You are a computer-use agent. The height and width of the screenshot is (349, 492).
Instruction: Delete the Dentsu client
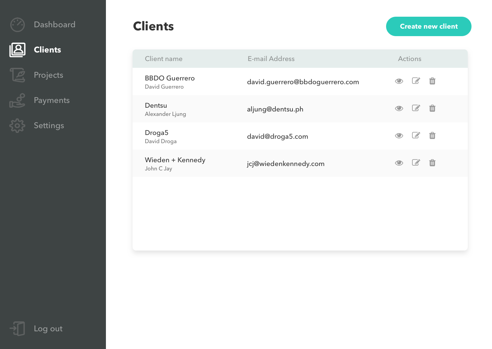432,108
